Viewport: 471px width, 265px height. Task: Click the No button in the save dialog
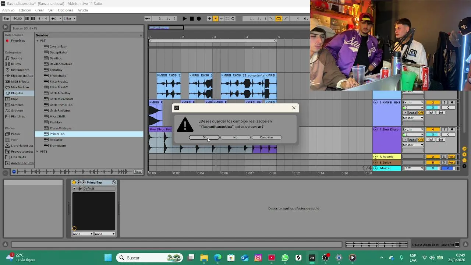pyautogui.click(x=235, y=137)
